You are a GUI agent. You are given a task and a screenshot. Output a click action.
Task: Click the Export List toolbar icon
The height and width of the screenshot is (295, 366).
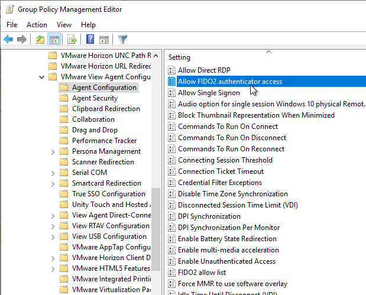click(72, 39)
